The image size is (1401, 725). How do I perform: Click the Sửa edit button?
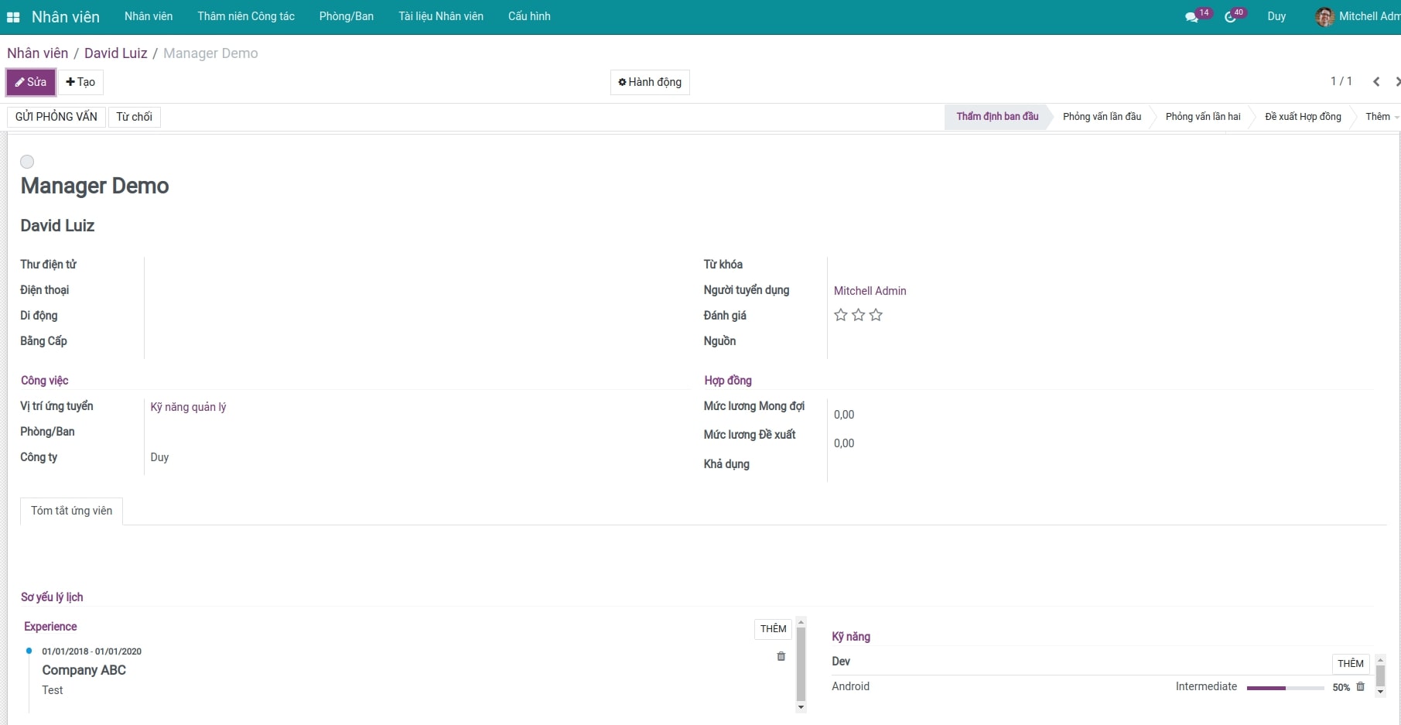[31, 82]
